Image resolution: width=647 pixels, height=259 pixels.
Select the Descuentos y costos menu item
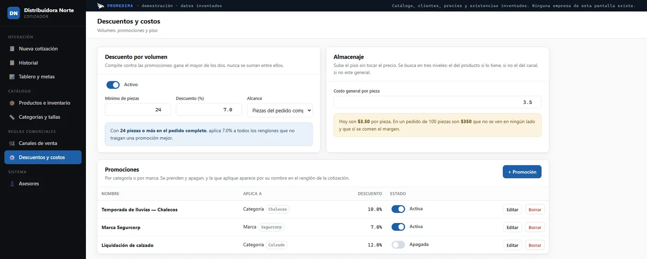coord(43,157)
